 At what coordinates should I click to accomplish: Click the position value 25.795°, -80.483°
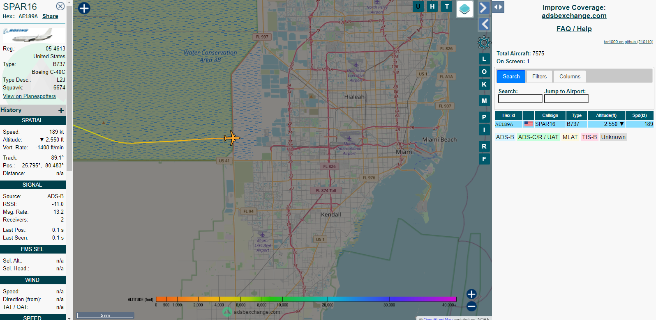point(43,165)
